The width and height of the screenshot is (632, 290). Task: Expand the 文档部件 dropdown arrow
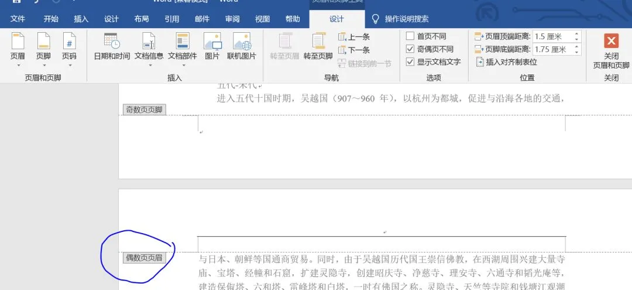tap(183, 65)
